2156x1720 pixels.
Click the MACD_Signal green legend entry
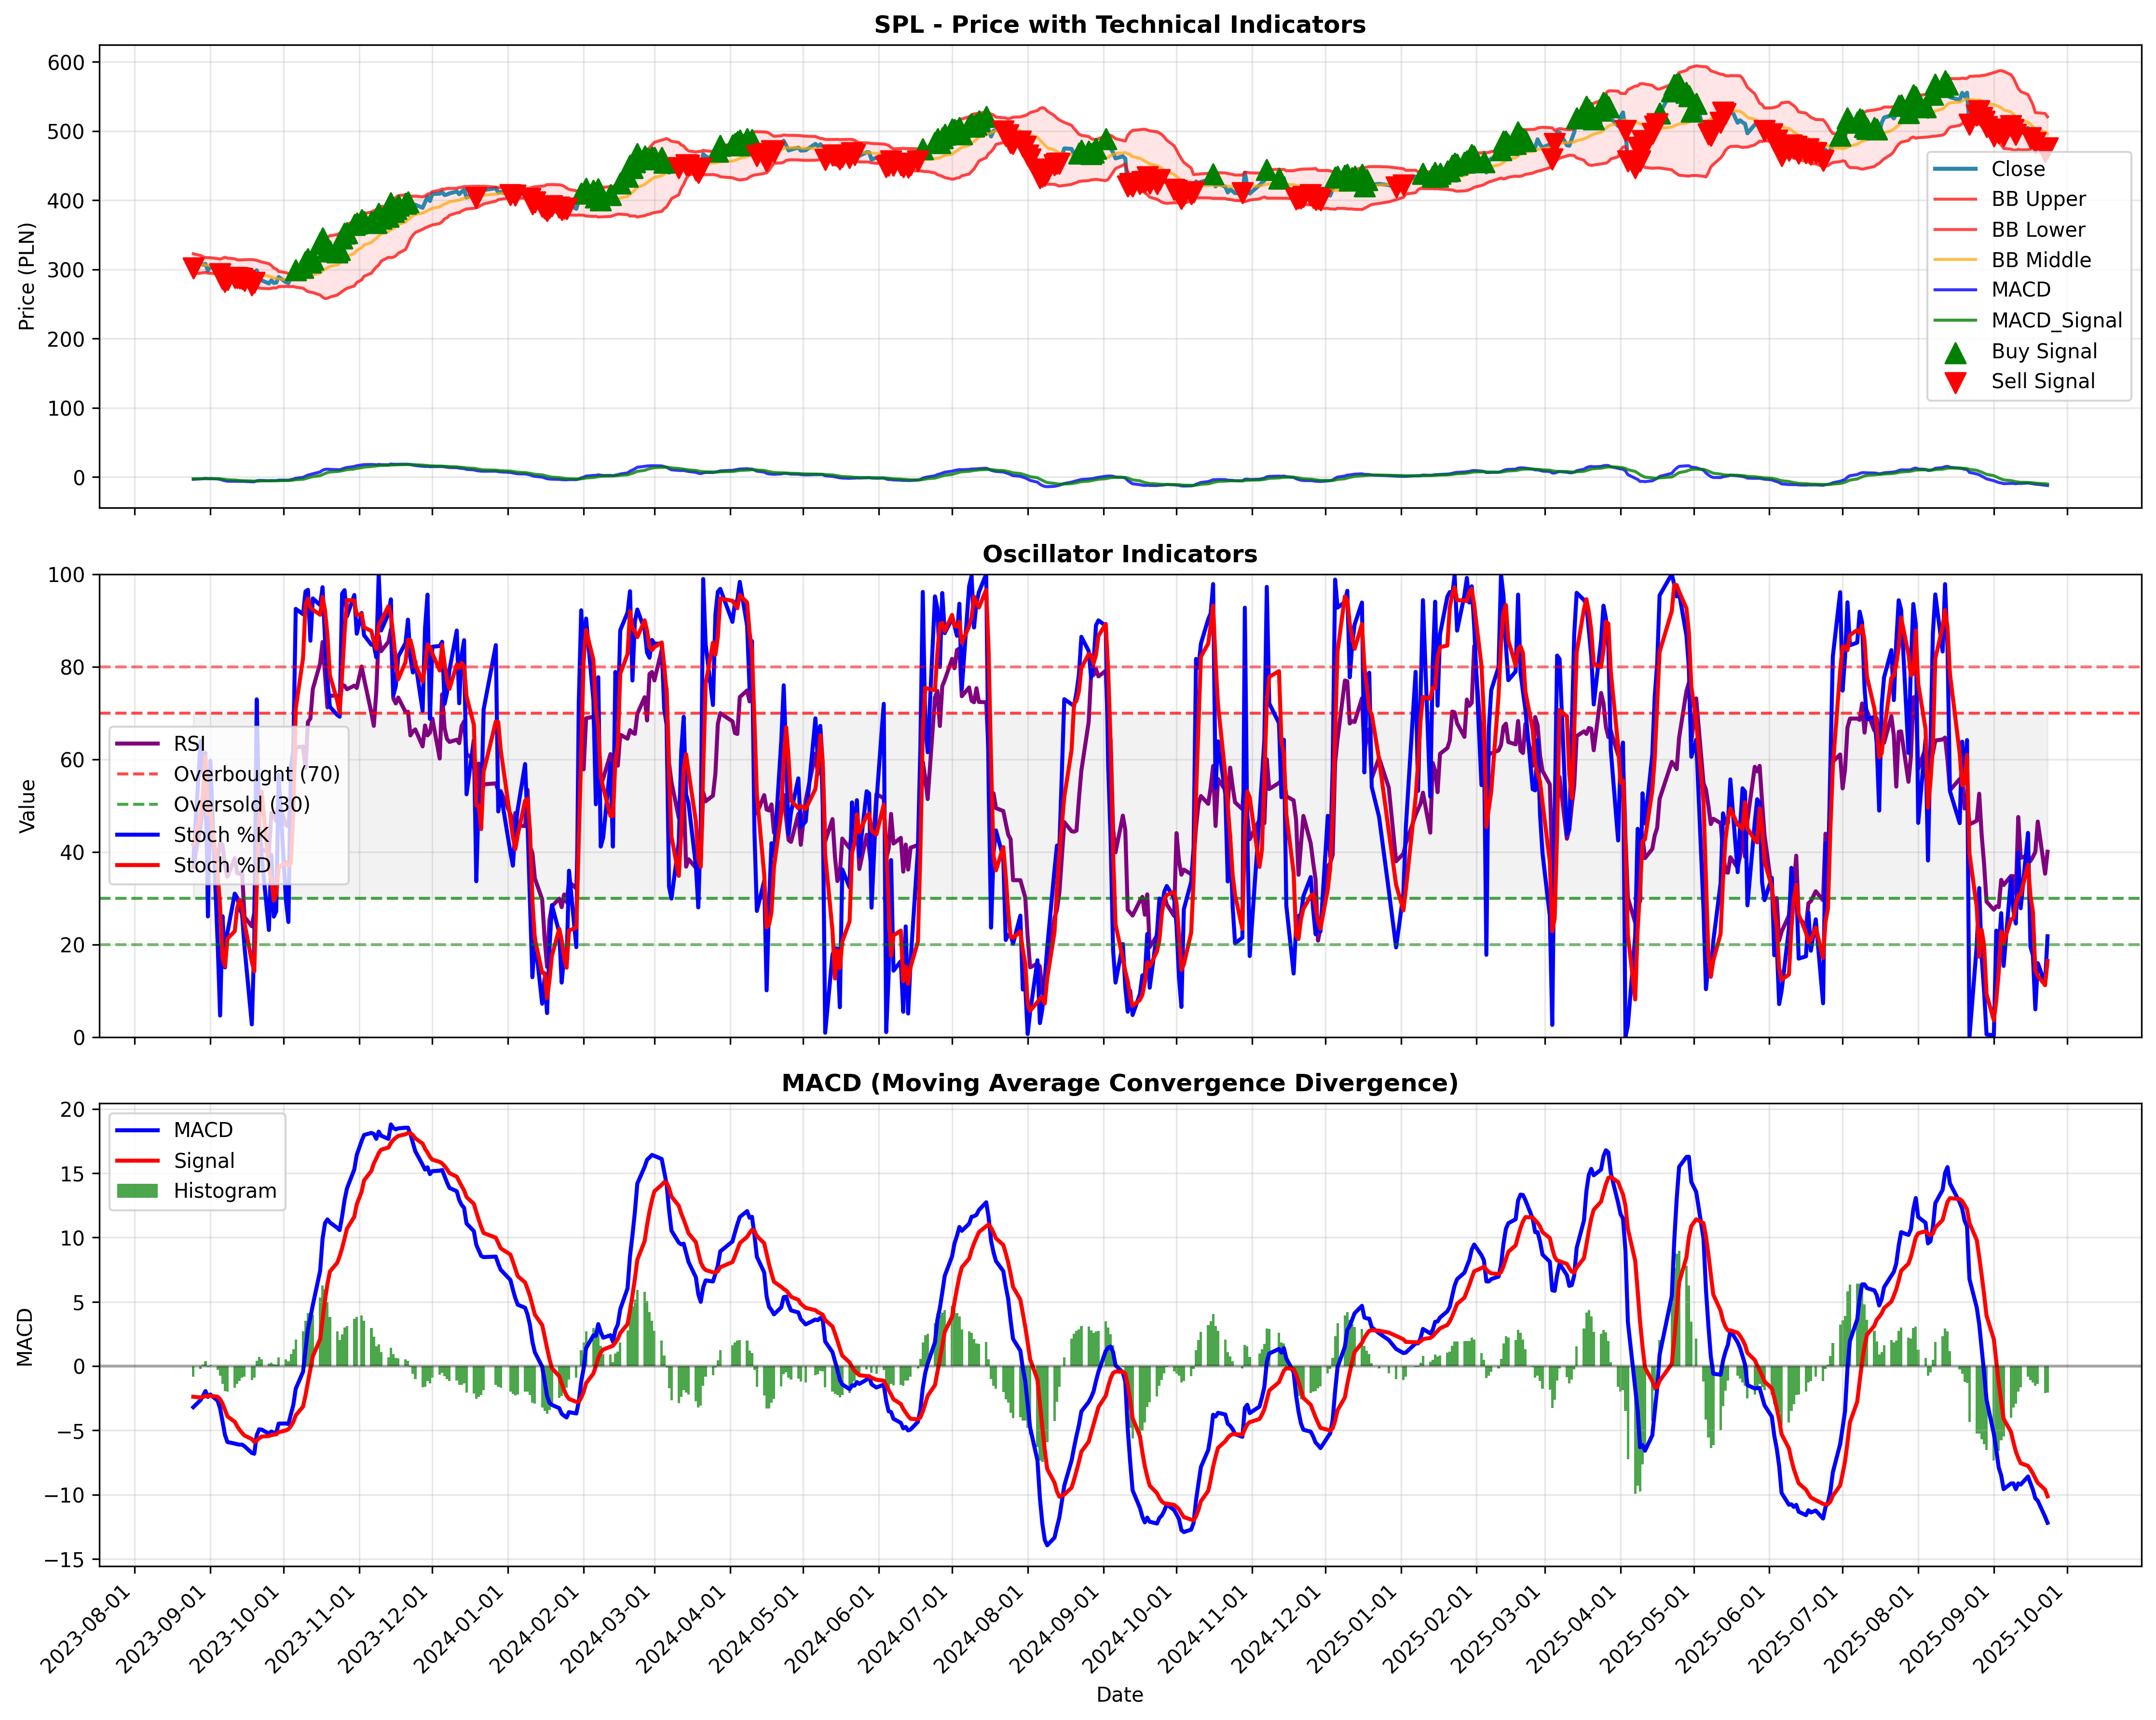(x=2027, y=321)
